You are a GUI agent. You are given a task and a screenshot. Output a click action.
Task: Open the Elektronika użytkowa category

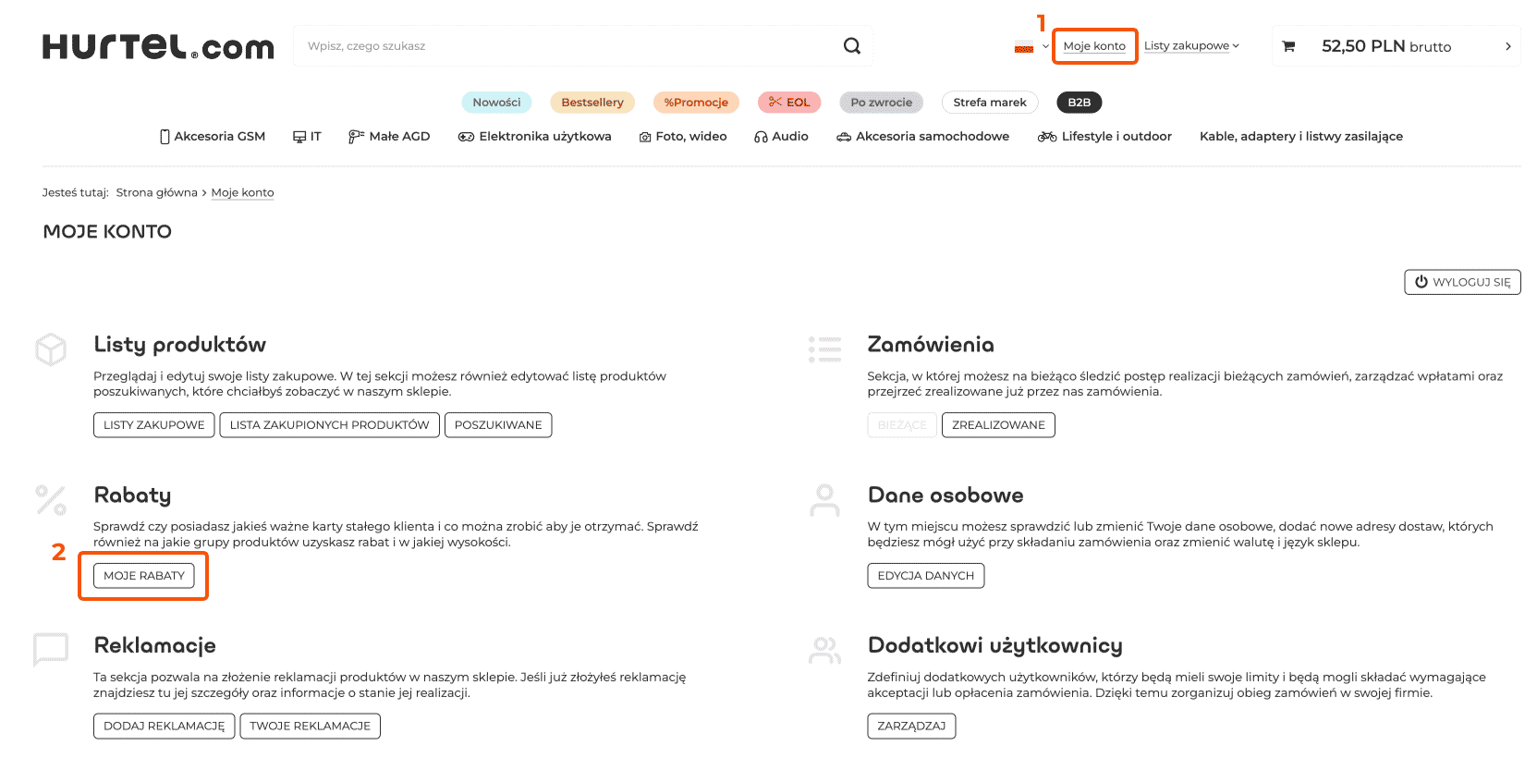point(535,136)
